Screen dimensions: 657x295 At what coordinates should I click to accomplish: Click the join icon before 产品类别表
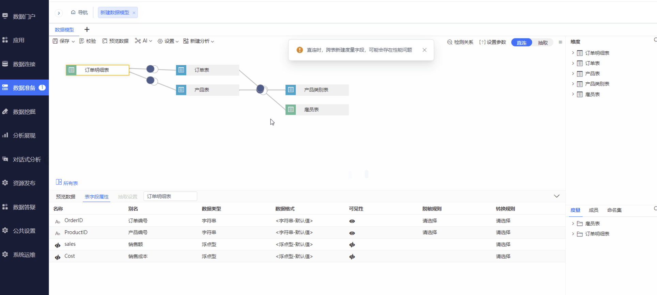[261, 89]
